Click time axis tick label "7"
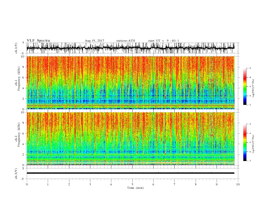Image resolution: width=268 pixels, height=207 pixels. click(x=174, y=184)
